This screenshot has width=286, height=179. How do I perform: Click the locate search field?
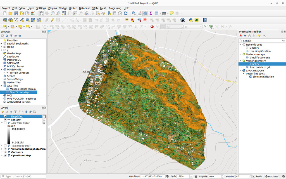coord(22,176)
